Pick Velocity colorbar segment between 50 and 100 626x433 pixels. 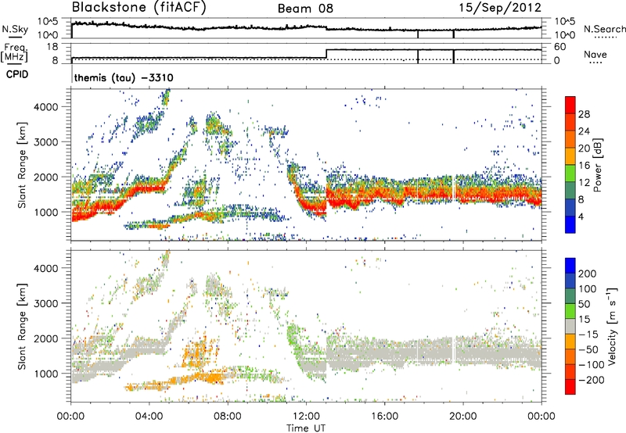[x=570, y=296]
